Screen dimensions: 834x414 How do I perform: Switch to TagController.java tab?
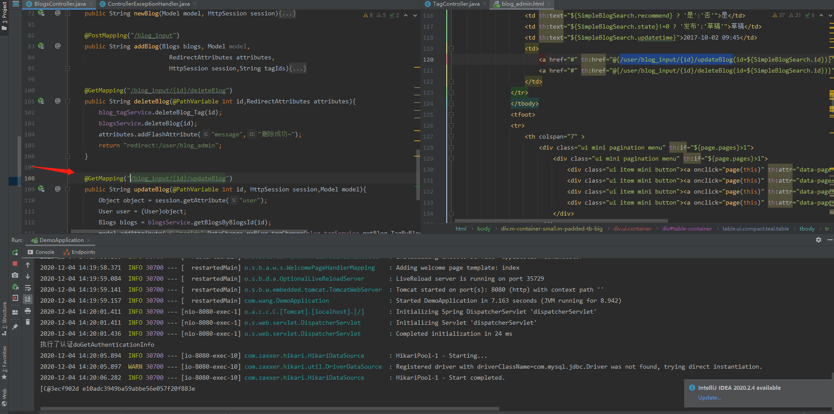click(456, 4)
